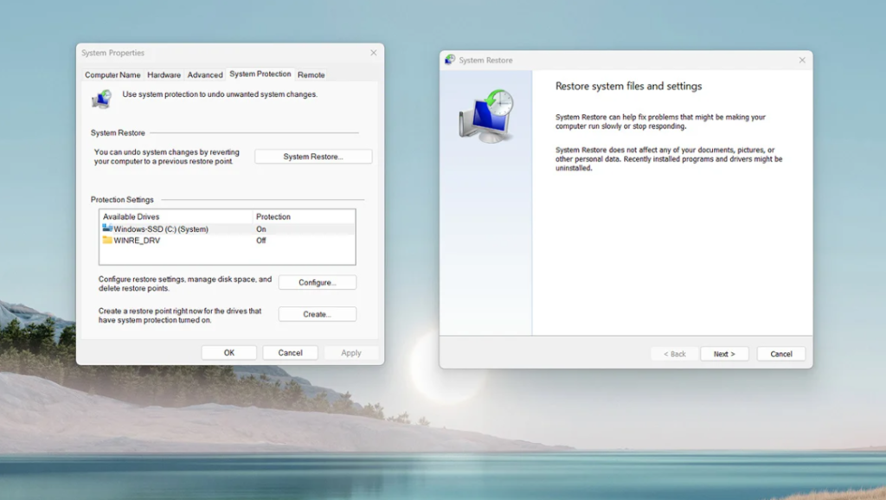This screenshot has height=500, width=886.
Task: Click the Windows-SSD drive icon
Action: [x=106, y=228]
